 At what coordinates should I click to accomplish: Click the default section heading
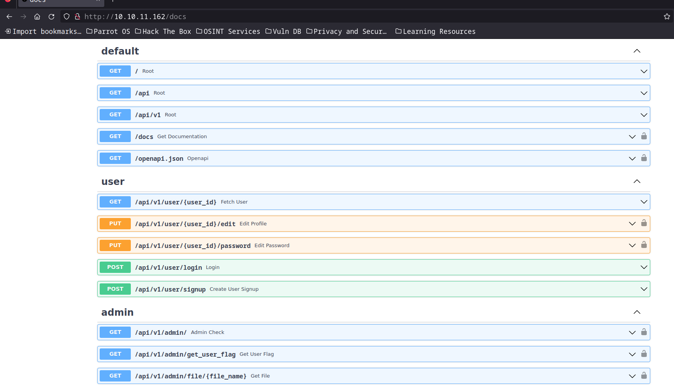(120, 51)
